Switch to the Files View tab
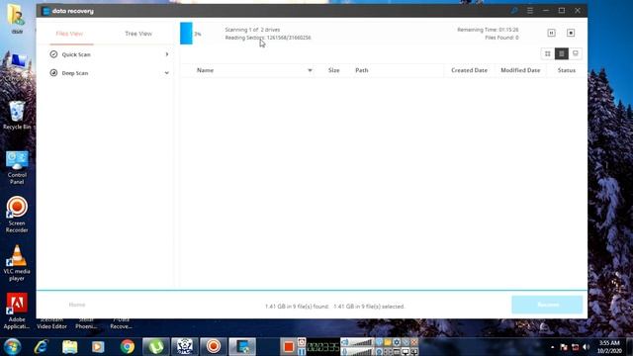Image resolution: width=633 pixels, height=356 pixels. pyautogui.click(x=69, y=34)
